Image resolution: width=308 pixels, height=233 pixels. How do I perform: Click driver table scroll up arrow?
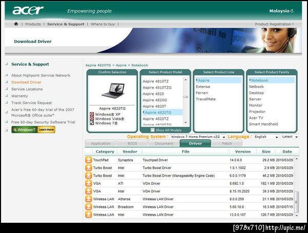[x=297, y=159]
